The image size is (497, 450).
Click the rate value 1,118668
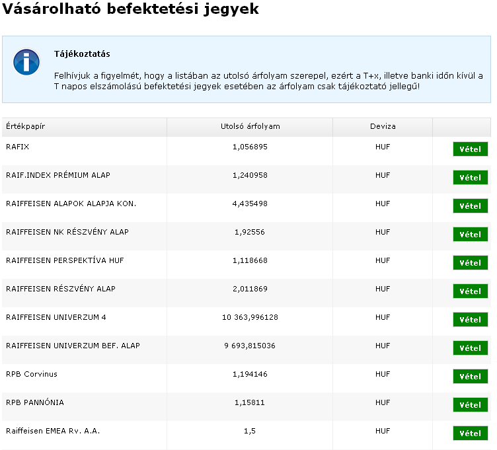click(x=250, y=260)
